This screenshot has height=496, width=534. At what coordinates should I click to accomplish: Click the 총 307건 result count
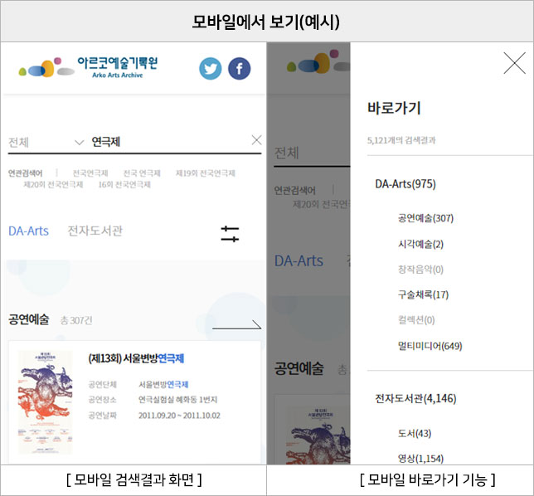(x=76, y=320)
